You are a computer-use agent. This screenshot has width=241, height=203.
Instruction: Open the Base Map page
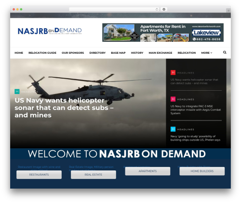[x=118, y=53]
